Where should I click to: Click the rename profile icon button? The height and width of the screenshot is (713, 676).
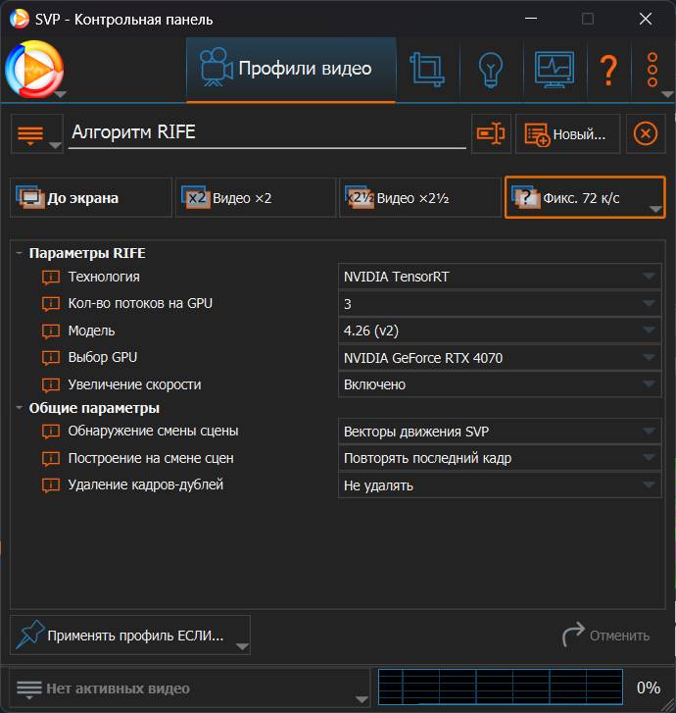[491, 133]
